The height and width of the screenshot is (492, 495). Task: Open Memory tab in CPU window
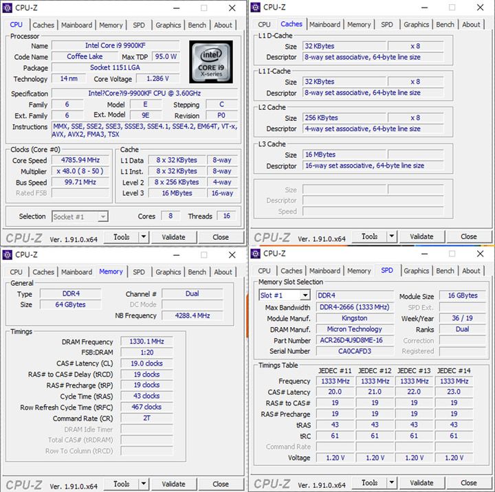pyautogui.click(x=111, y=25)
